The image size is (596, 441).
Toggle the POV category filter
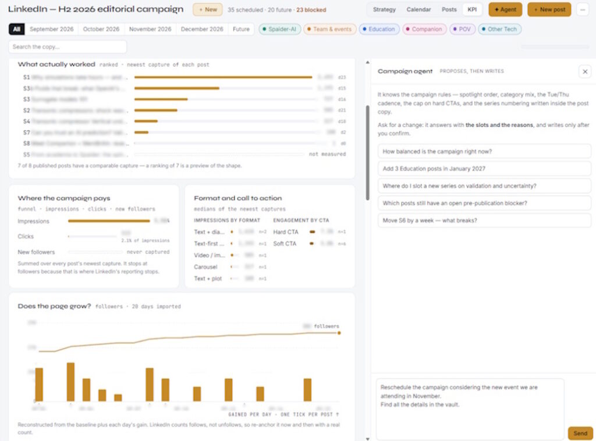click(462, 29)
